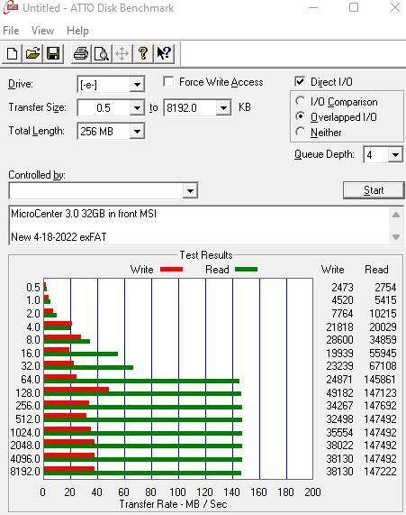This screenshot has height=515, width=406.
Task: Click read value 2754
Action: click(x=385, y=288)
